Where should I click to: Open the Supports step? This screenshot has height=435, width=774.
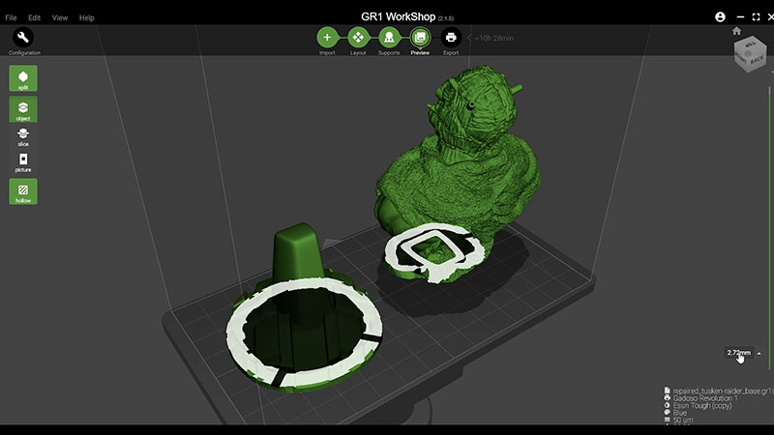[x=389, y=38]
